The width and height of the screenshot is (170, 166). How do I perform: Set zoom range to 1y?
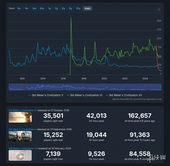pyautogui.click(x=49, y=8)
